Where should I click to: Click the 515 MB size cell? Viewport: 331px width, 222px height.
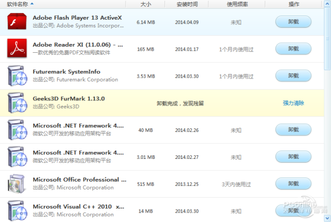coord(146,184)
